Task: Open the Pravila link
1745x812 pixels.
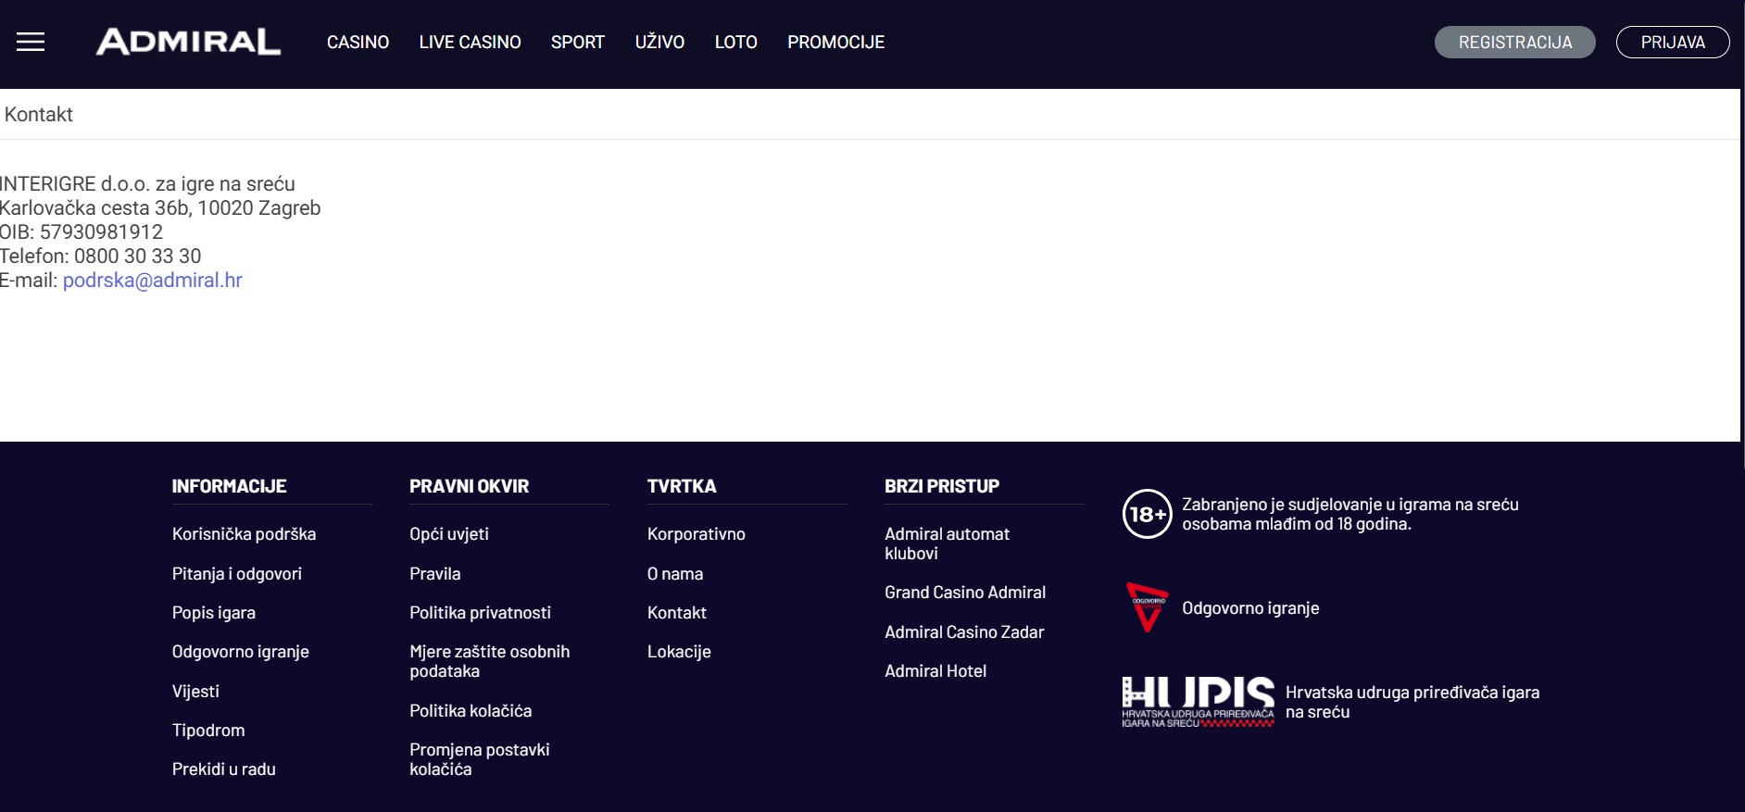Action: [x=435, y=574]
